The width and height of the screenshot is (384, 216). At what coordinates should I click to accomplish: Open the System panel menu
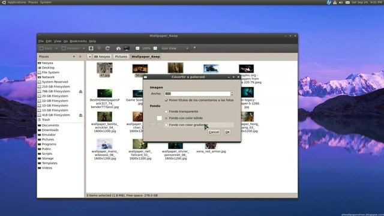click(x=46, y=2)
